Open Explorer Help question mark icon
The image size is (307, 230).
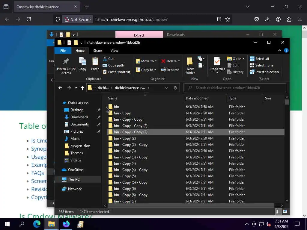tap(286, 50)
